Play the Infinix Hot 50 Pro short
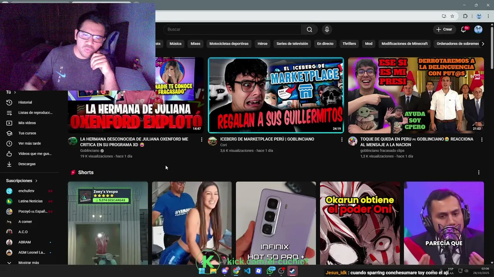 click(276, 223)
